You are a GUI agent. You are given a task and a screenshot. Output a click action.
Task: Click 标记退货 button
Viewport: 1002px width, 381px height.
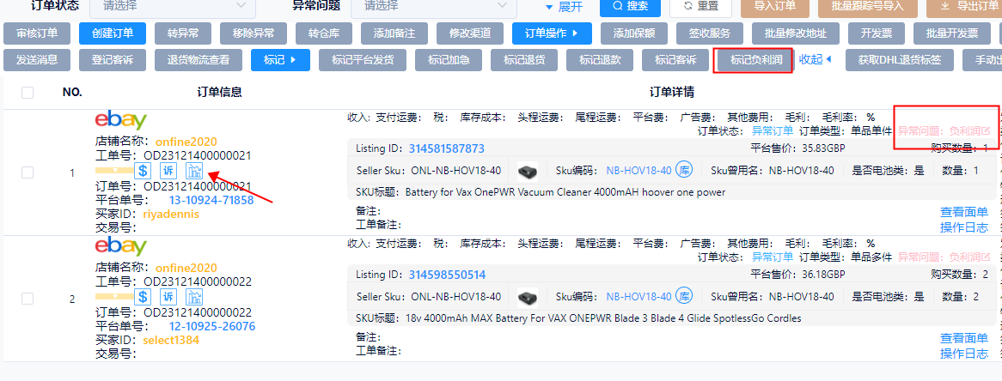[524, 60]
